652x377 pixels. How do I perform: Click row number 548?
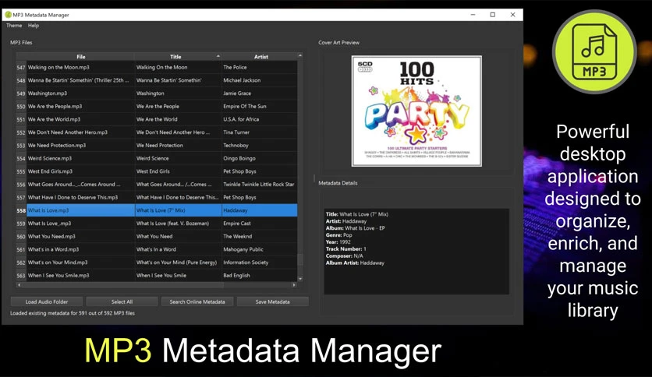click(21, 80)
